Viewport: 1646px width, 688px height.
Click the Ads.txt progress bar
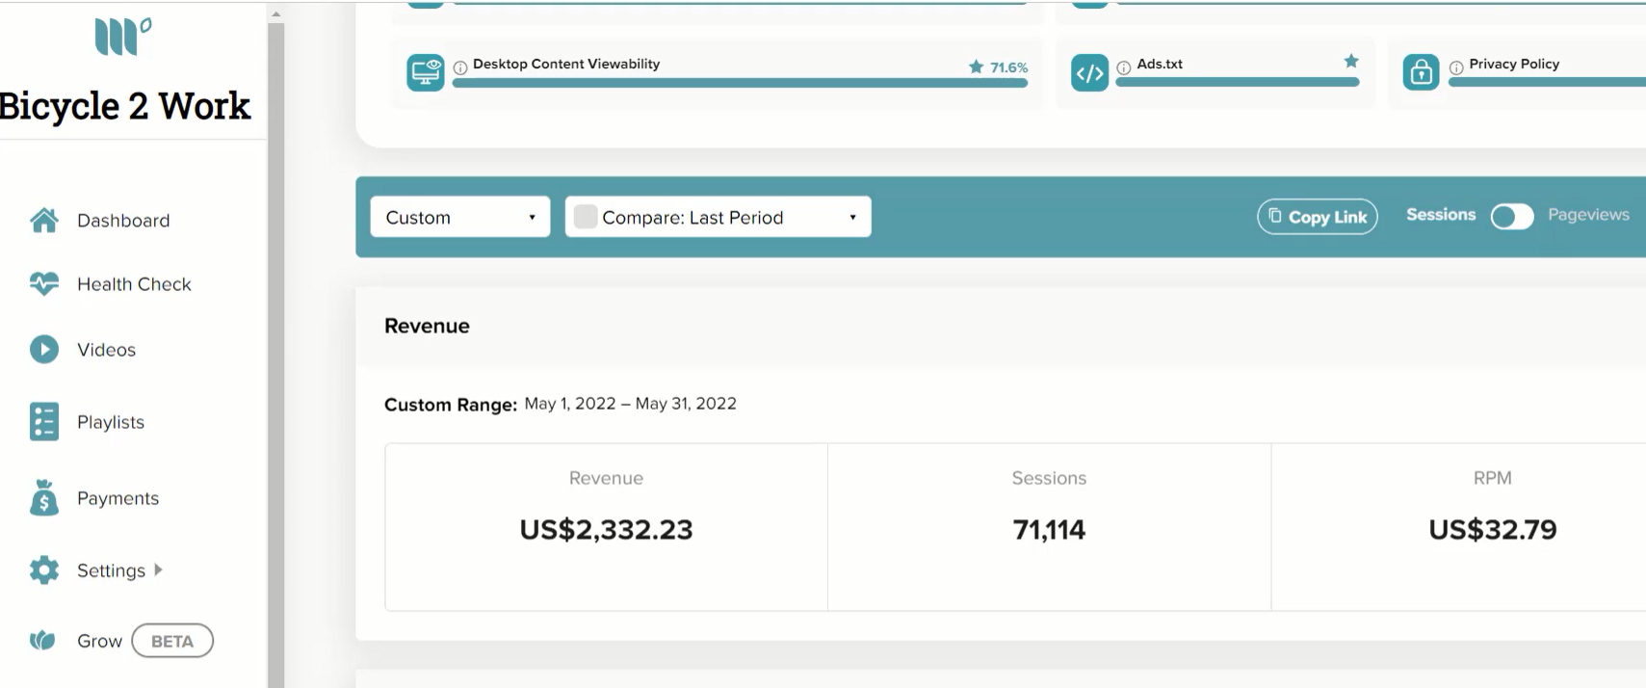coord(1238,83)
